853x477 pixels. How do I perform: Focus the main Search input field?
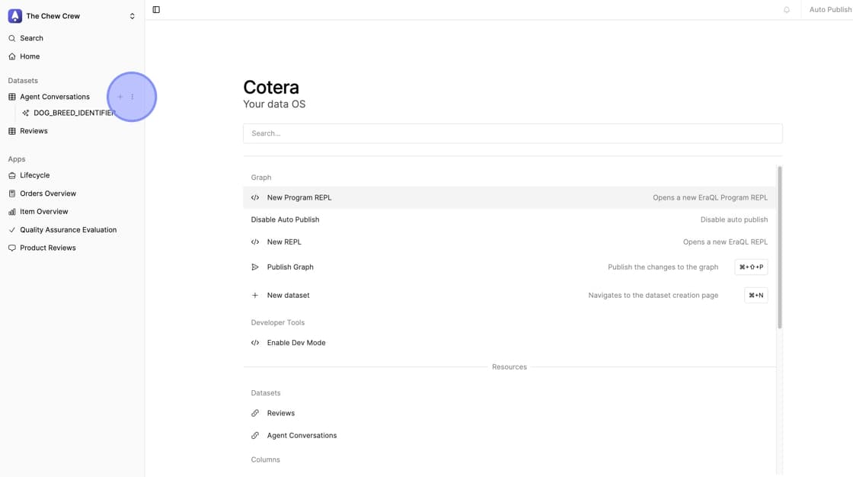coord(512,133)
